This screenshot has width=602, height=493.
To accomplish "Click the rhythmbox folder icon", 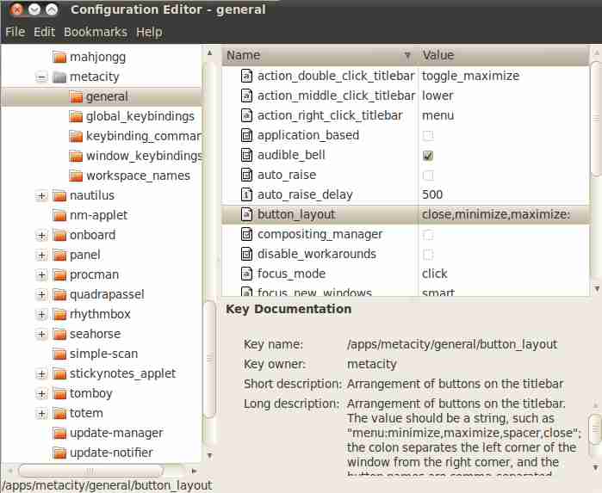I will pyautogui.click(x=59, y=315).
